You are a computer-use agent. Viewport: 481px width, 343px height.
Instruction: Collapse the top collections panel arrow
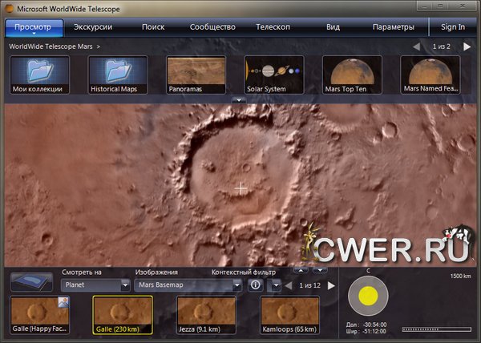point(238,99)
